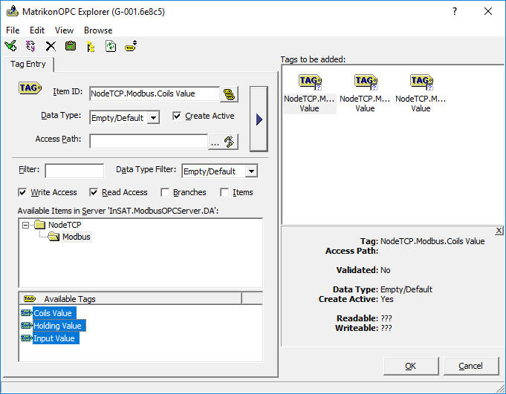Open the Browse menu
The height and width of the screenshot is (394, 506).
98,30
